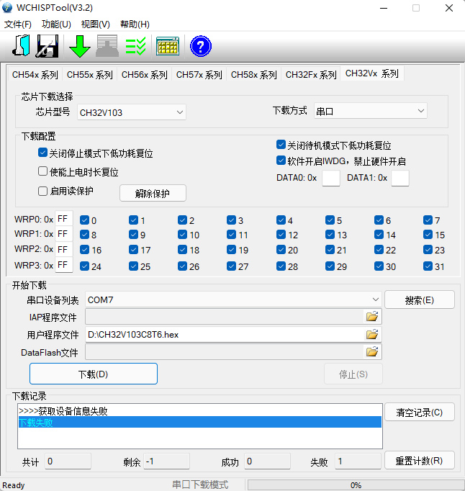Toggle write protect checkbox 7
The height and width of the screenshot is (491, 465).
point(428,220)
